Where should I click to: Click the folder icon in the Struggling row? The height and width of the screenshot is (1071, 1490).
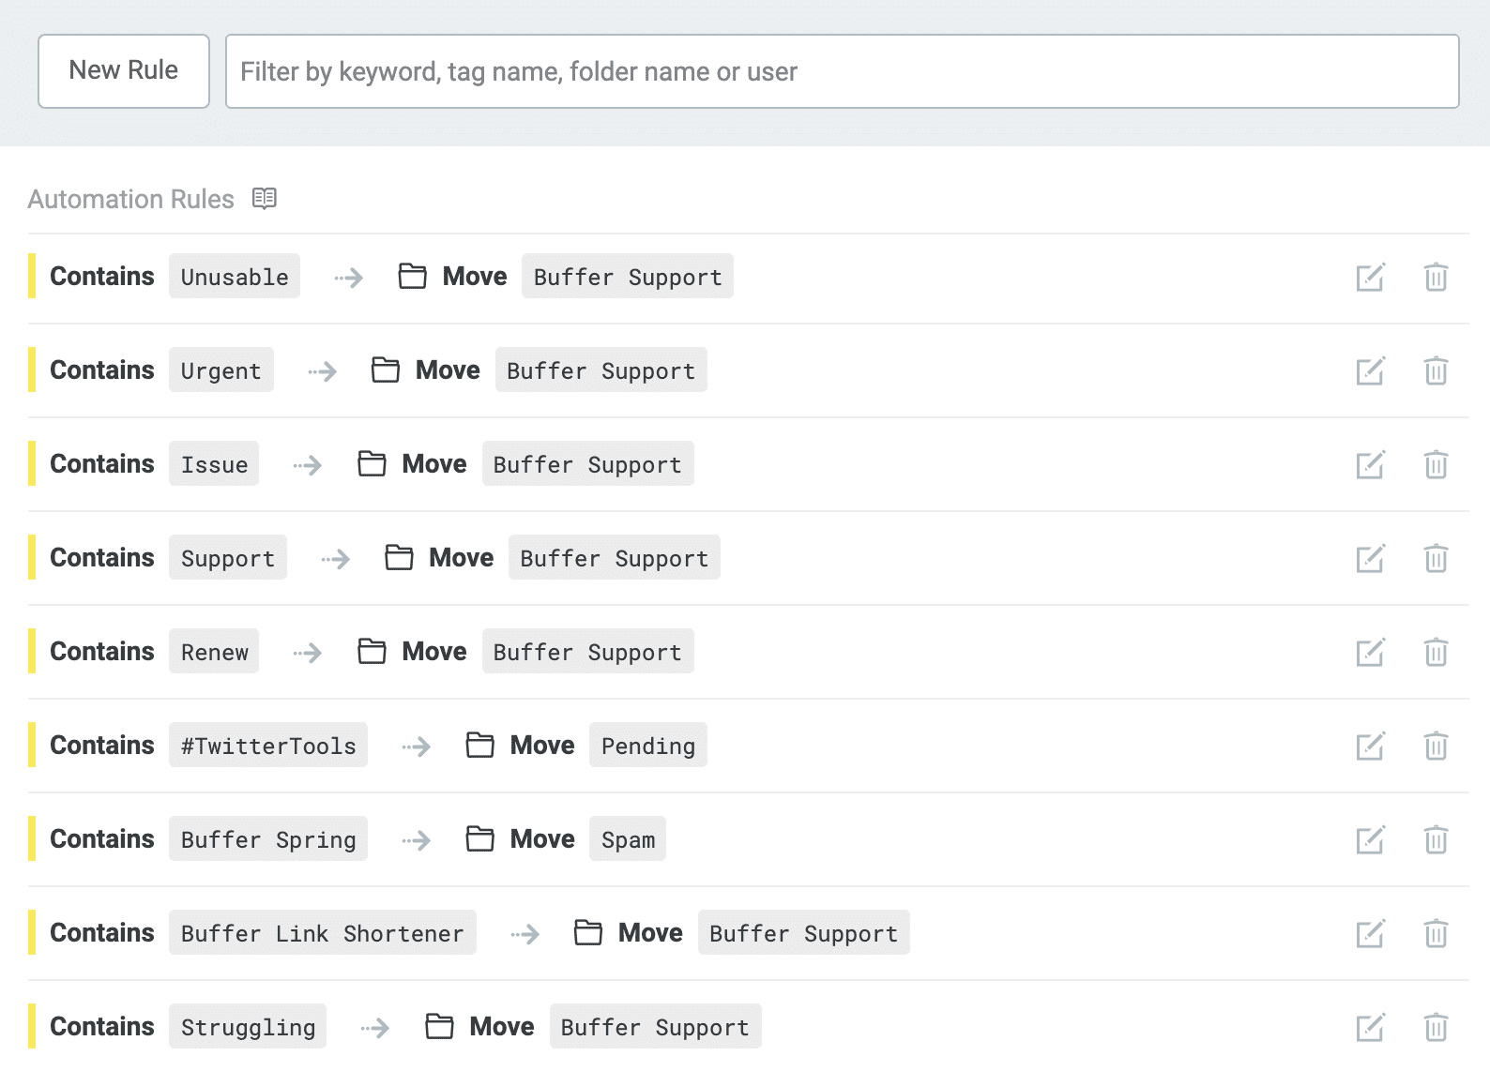pyautogui.click(x=439, y=1026)
